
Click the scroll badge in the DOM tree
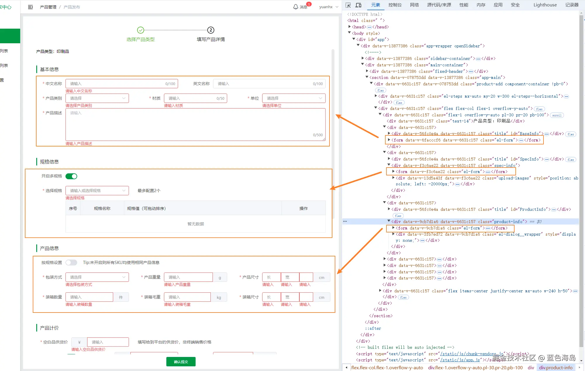click(x=557, y=115)
